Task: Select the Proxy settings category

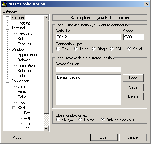Action: (22, 92)
